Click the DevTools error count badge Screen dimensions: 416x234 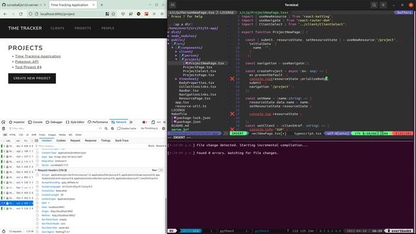(144, 122)
